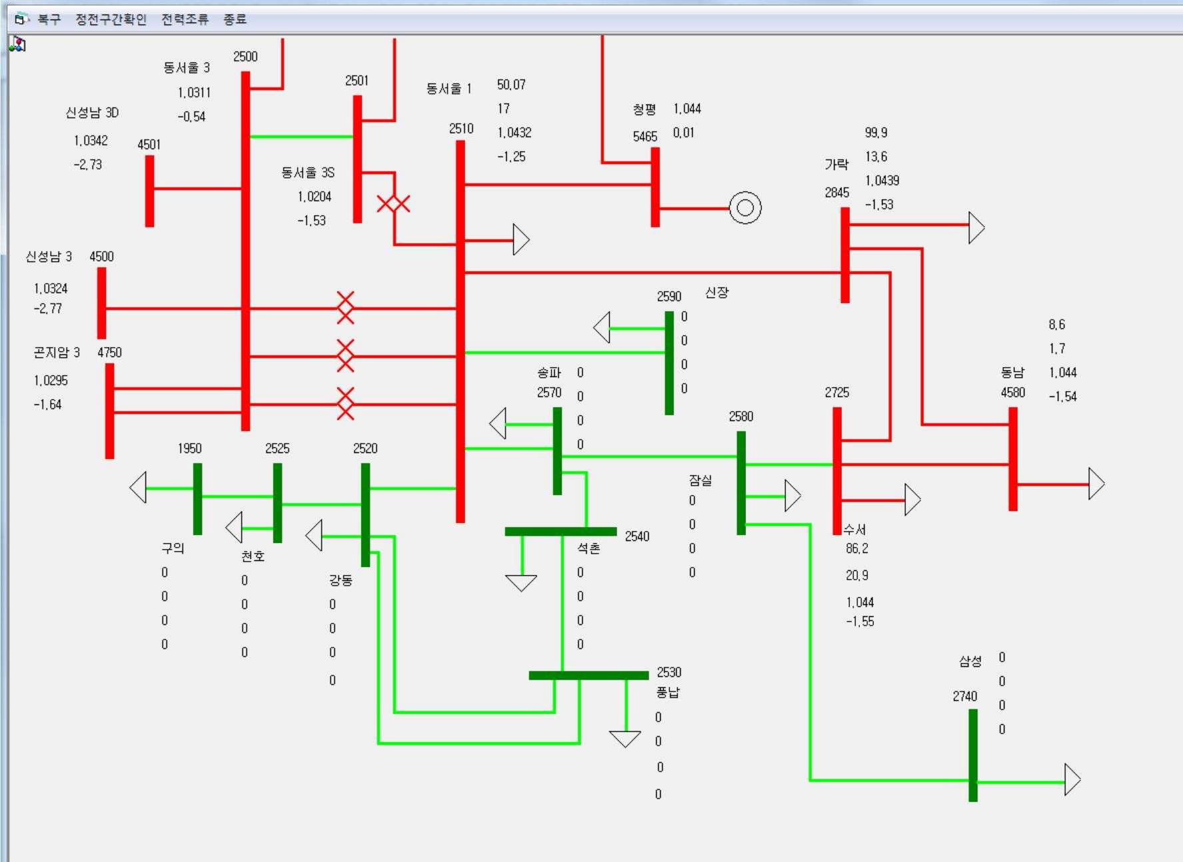The image size is (1183, 862).
Task: Click the 청평 label
Action: point(645,109)
